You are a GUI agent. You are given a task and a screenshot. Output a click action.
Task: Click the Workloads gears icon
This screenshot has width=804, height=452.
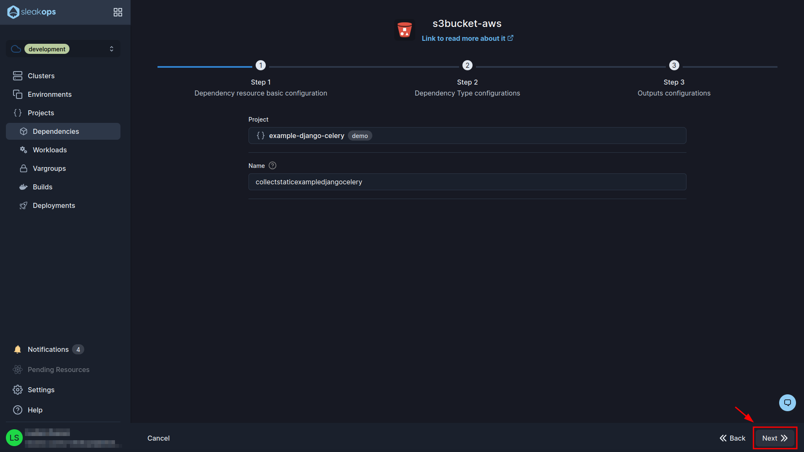tap(24, 150)
